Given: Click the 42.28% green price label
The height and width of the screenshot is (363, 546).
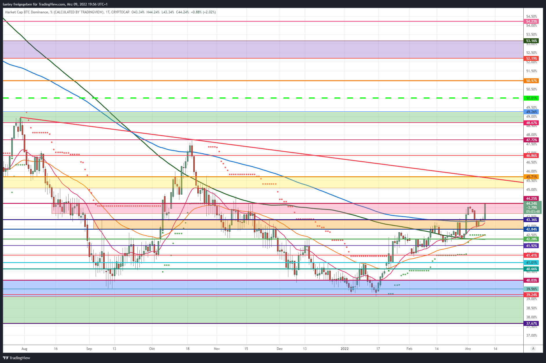Looking at the screenshot, I should pos(531,239).
